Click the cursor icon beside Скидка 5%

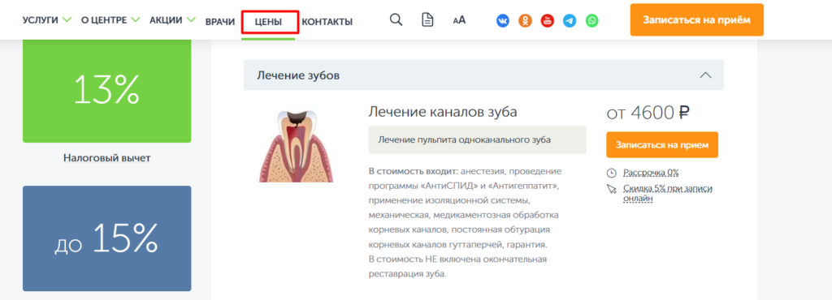(612, 189)
